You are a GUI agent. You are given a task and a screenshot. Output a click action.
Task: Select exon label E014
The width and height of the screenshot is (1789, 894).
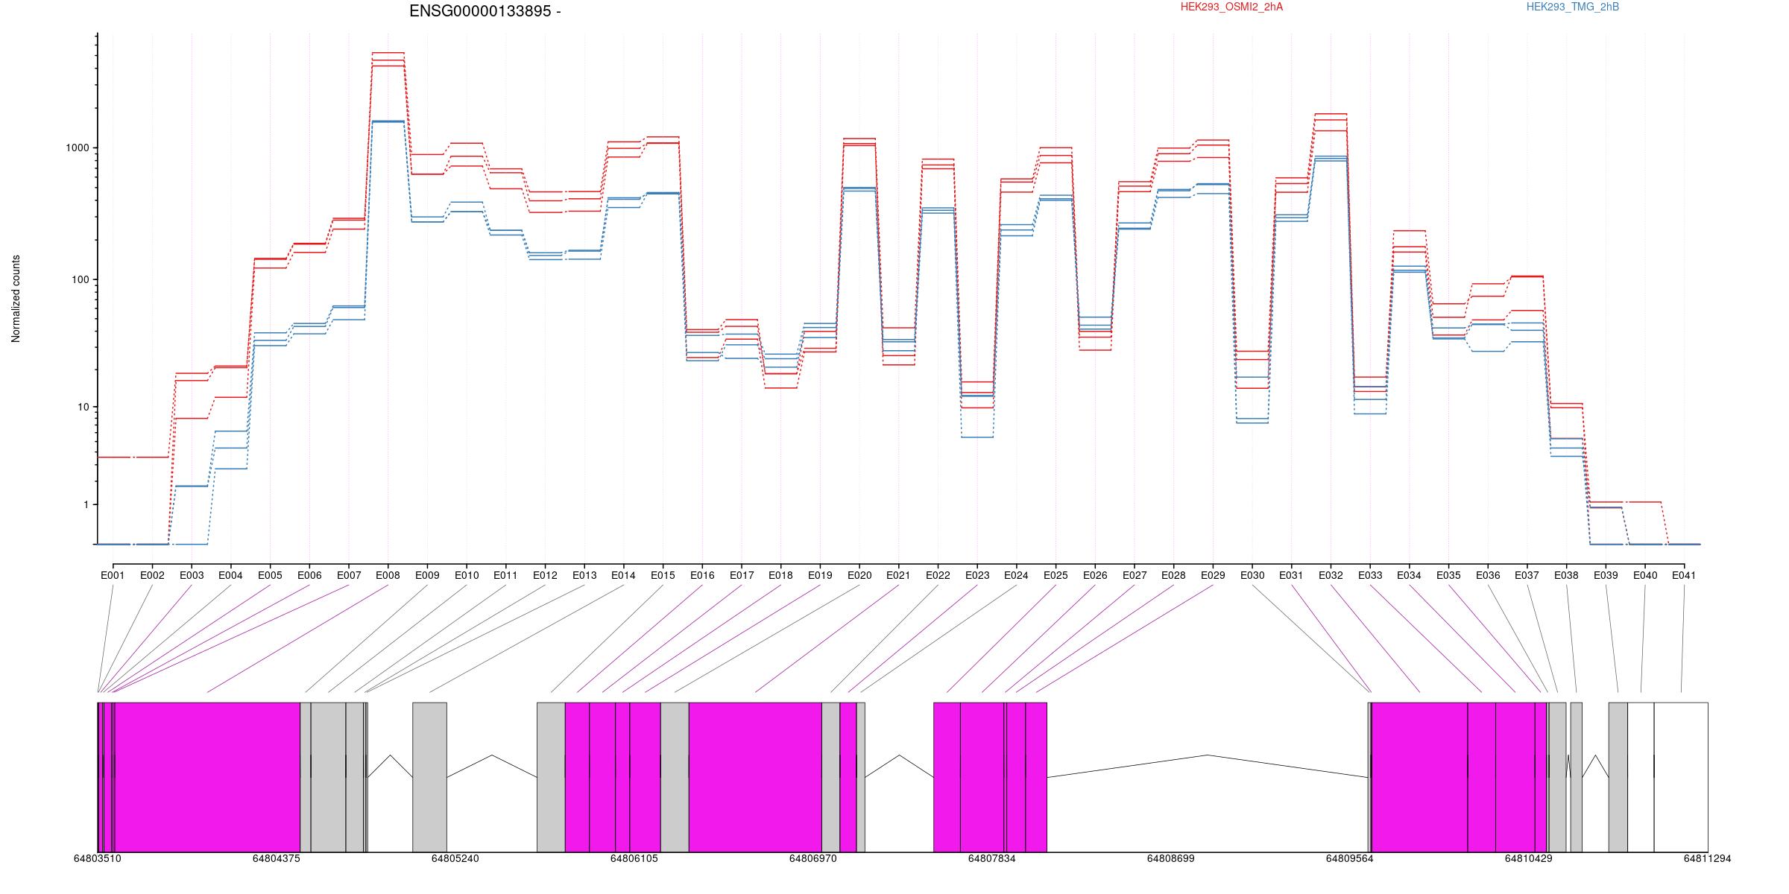tap(623, 575)
